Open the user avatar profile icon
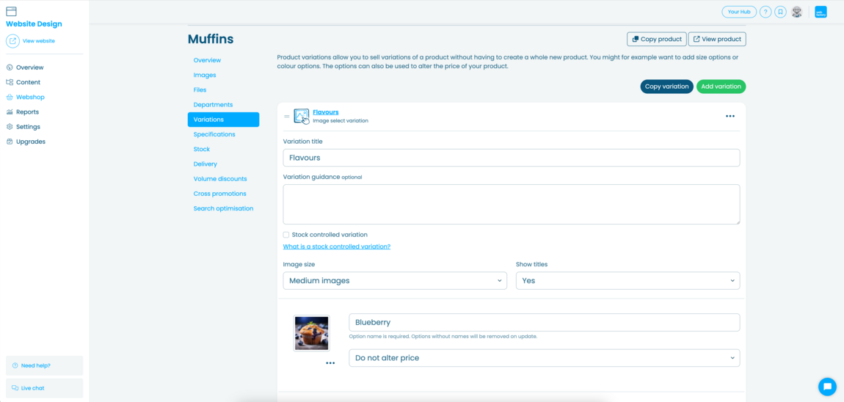This screenshot has width=844, height=402. [797, 12]
